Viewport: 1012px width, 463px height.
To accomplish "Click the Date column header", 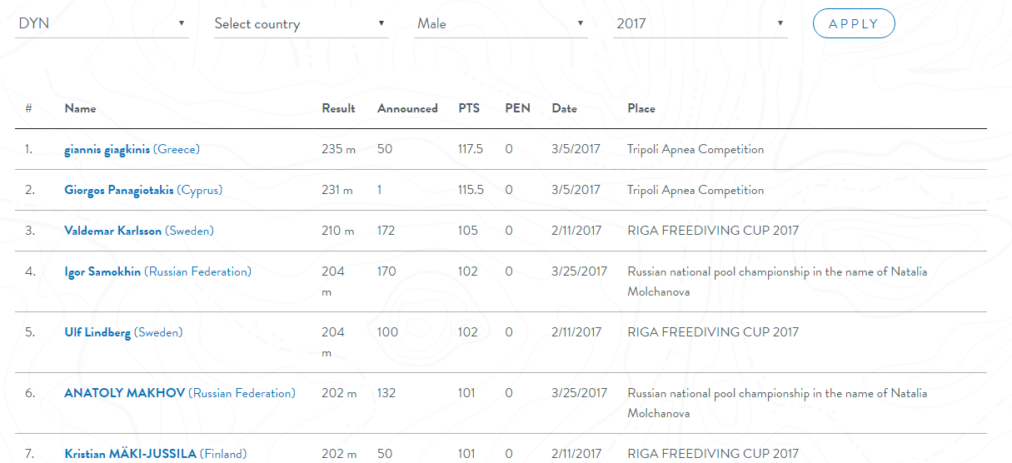I will tap(564, 108).
